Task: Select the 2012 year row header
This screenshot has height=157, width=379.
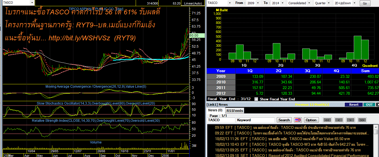Action: coord(221,93)
